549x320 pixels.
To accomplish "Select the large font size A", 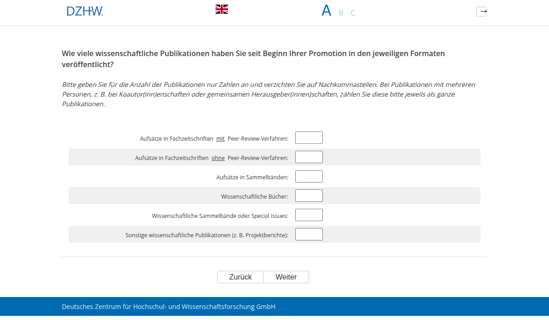I will 327,11.
